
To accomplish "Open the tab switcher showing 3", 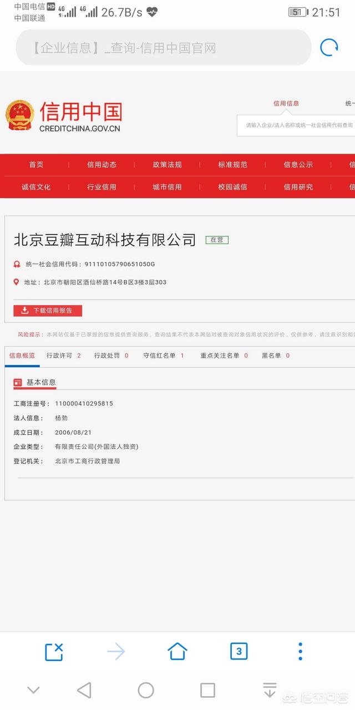I will (x=239, y=652).
